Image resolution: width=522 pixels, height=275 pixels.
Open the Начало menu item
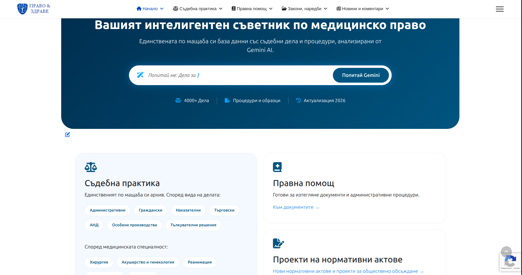(x=150, y=9)
